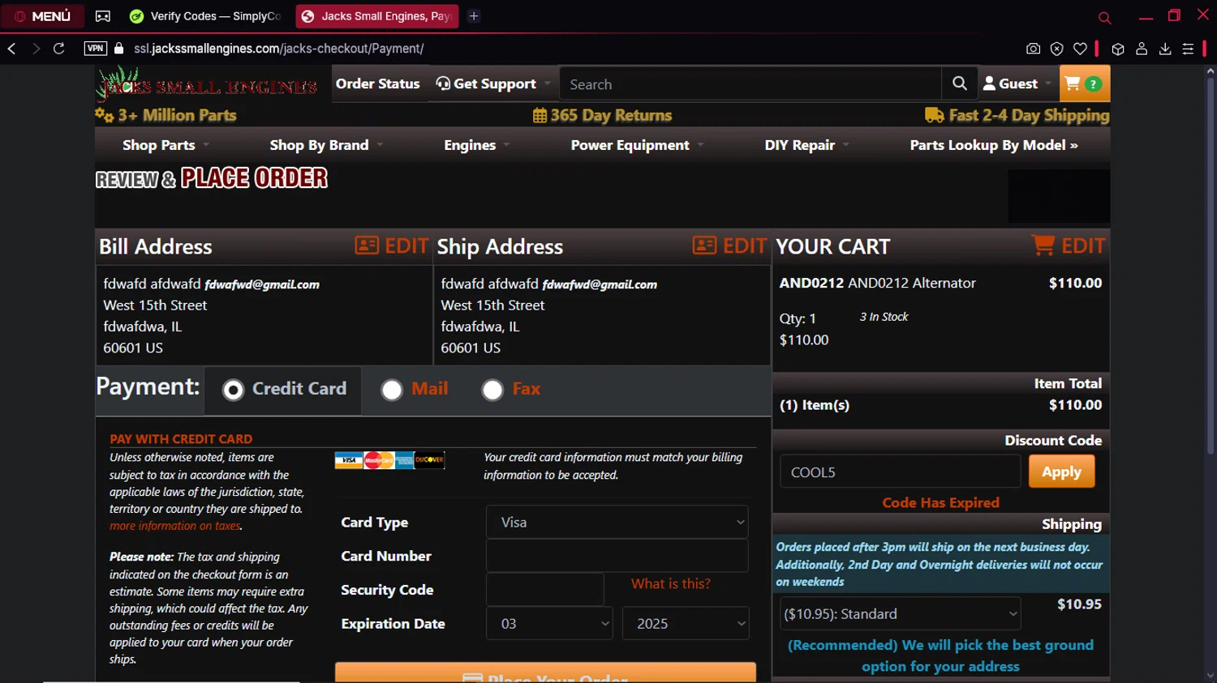Click the 3+ Million Parts gears icon
This screenshot has height=683, width=1217.
pos(104,115)
